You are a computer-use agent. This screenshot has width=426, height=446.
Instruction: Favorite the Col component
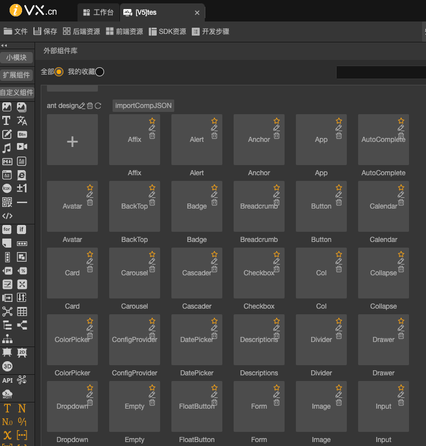(x=339, y=254)
